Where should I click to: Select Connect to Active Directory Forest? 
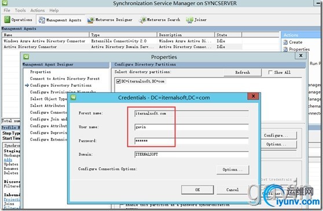coord(65,79)
